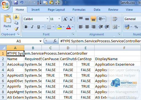141x100 pixels.
Task: Toggle Wrap Text
Action: click(x=115, y=19)
